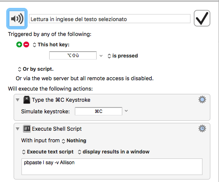Change the 'Or by script' option
The width and height of the screenshot is (219, 182).
[36, 69]
